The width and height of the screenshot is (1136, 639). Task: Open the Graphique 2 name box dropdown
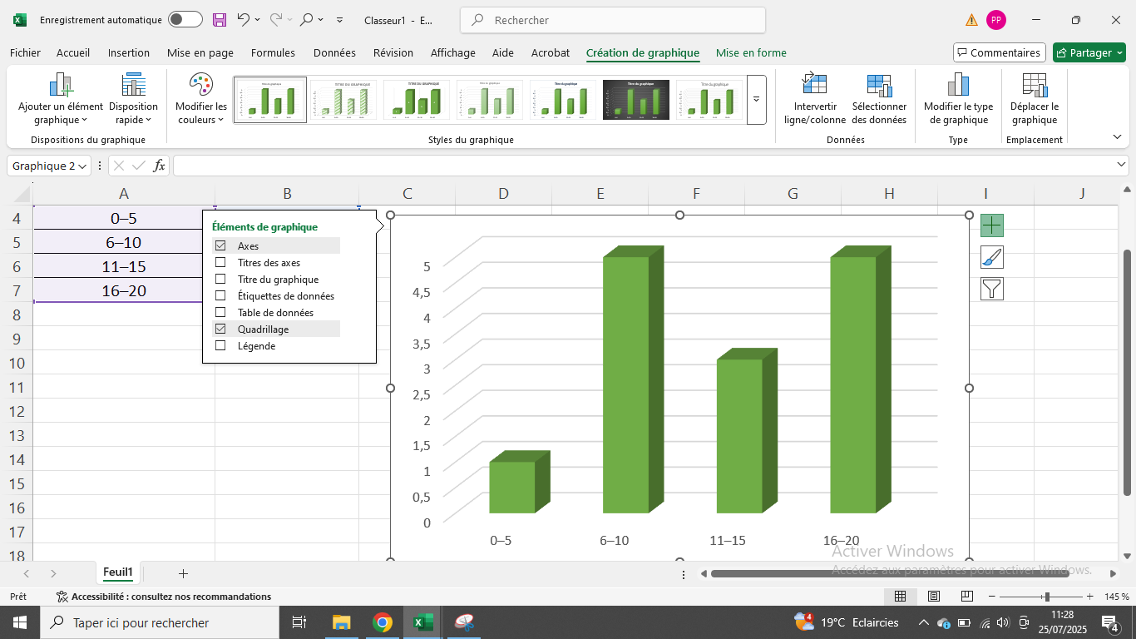pos(81,166)
